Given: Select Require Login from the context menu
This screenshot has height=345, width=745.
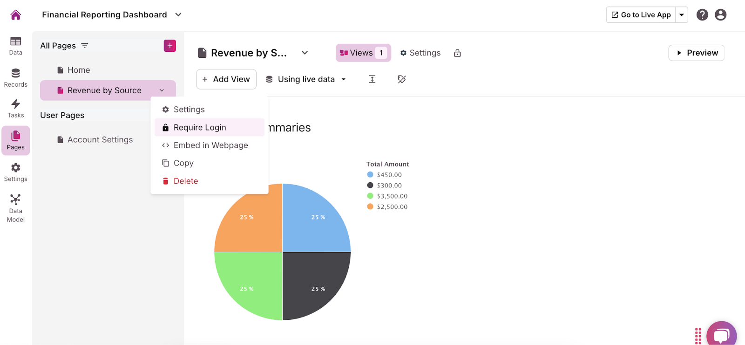Looking at the screenshot, I should pos(200,128).
